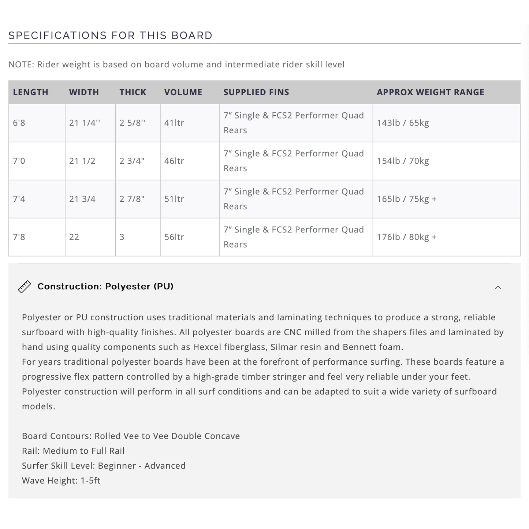Click the Construction: Polyester (PU) heading
The height and width of the screenshot is (529, 529).
click(x=105, y=287)
